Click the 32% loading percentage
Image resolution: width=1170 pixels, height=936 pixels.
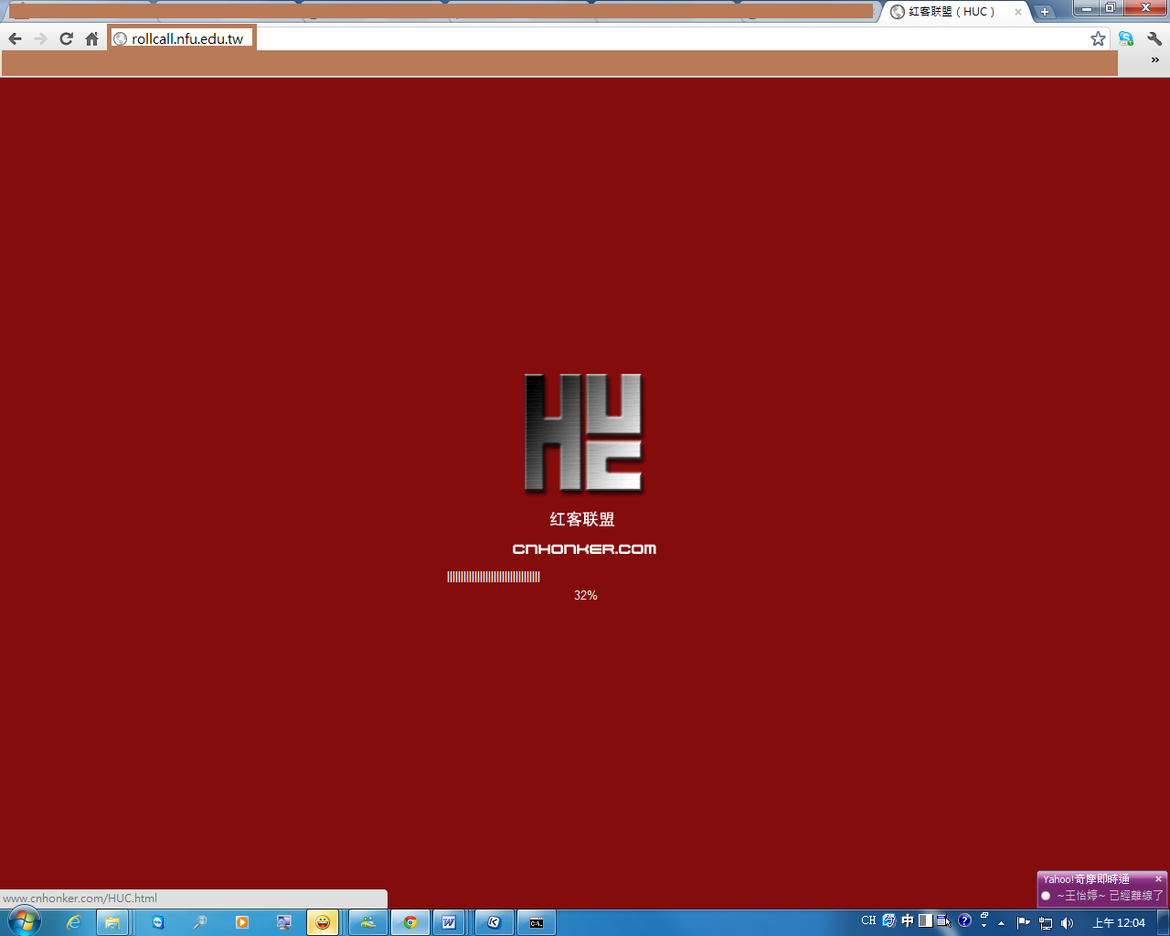coord(586,595)
